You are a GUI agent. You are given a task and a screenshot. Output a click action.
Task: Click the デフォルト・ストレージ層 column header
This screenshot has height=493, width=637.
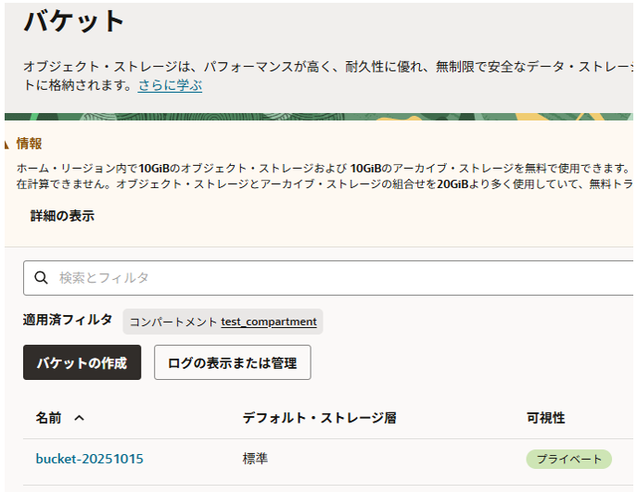click(319, 418)
